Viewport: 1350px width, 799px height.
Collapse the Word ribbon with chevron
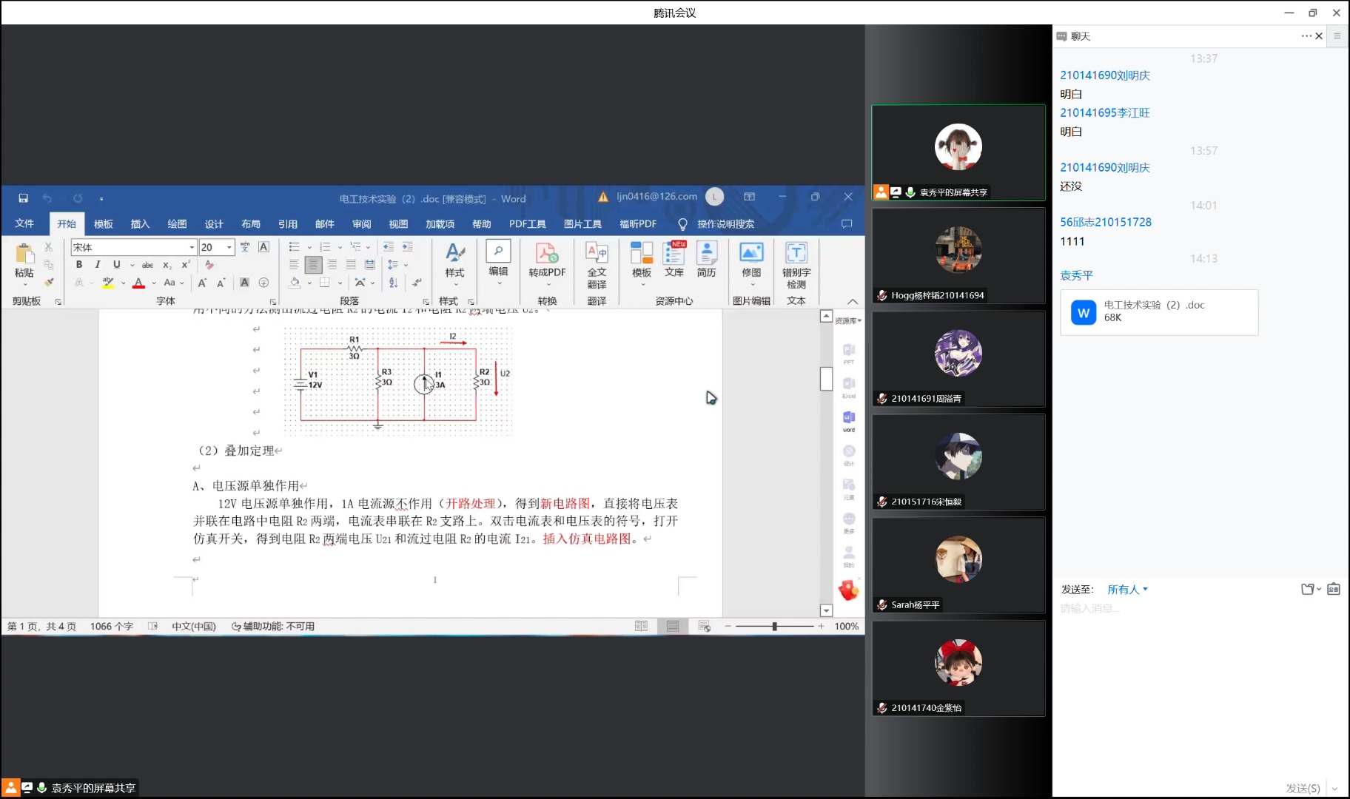[x=853, y=301]
